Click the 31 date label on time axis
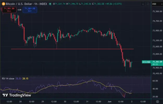This screenshot has width=163, height=104. click(x=87, y=102)
